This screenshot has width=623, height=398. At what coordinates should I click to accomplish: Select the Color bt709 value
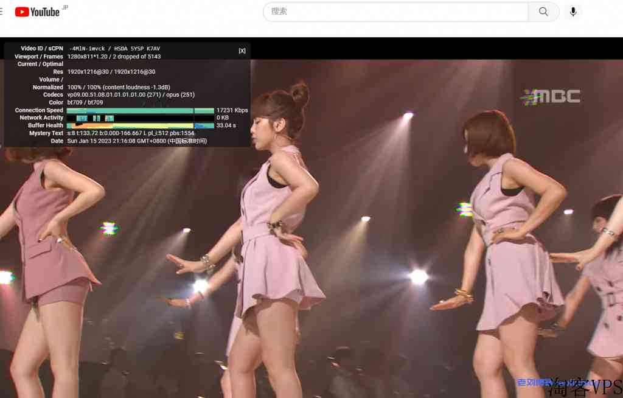85,102
